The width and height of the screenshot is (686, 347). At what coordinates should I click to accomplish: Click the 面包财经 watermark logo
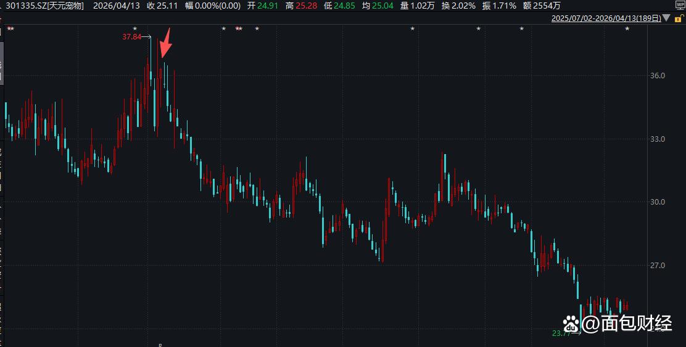coord(618,324)
